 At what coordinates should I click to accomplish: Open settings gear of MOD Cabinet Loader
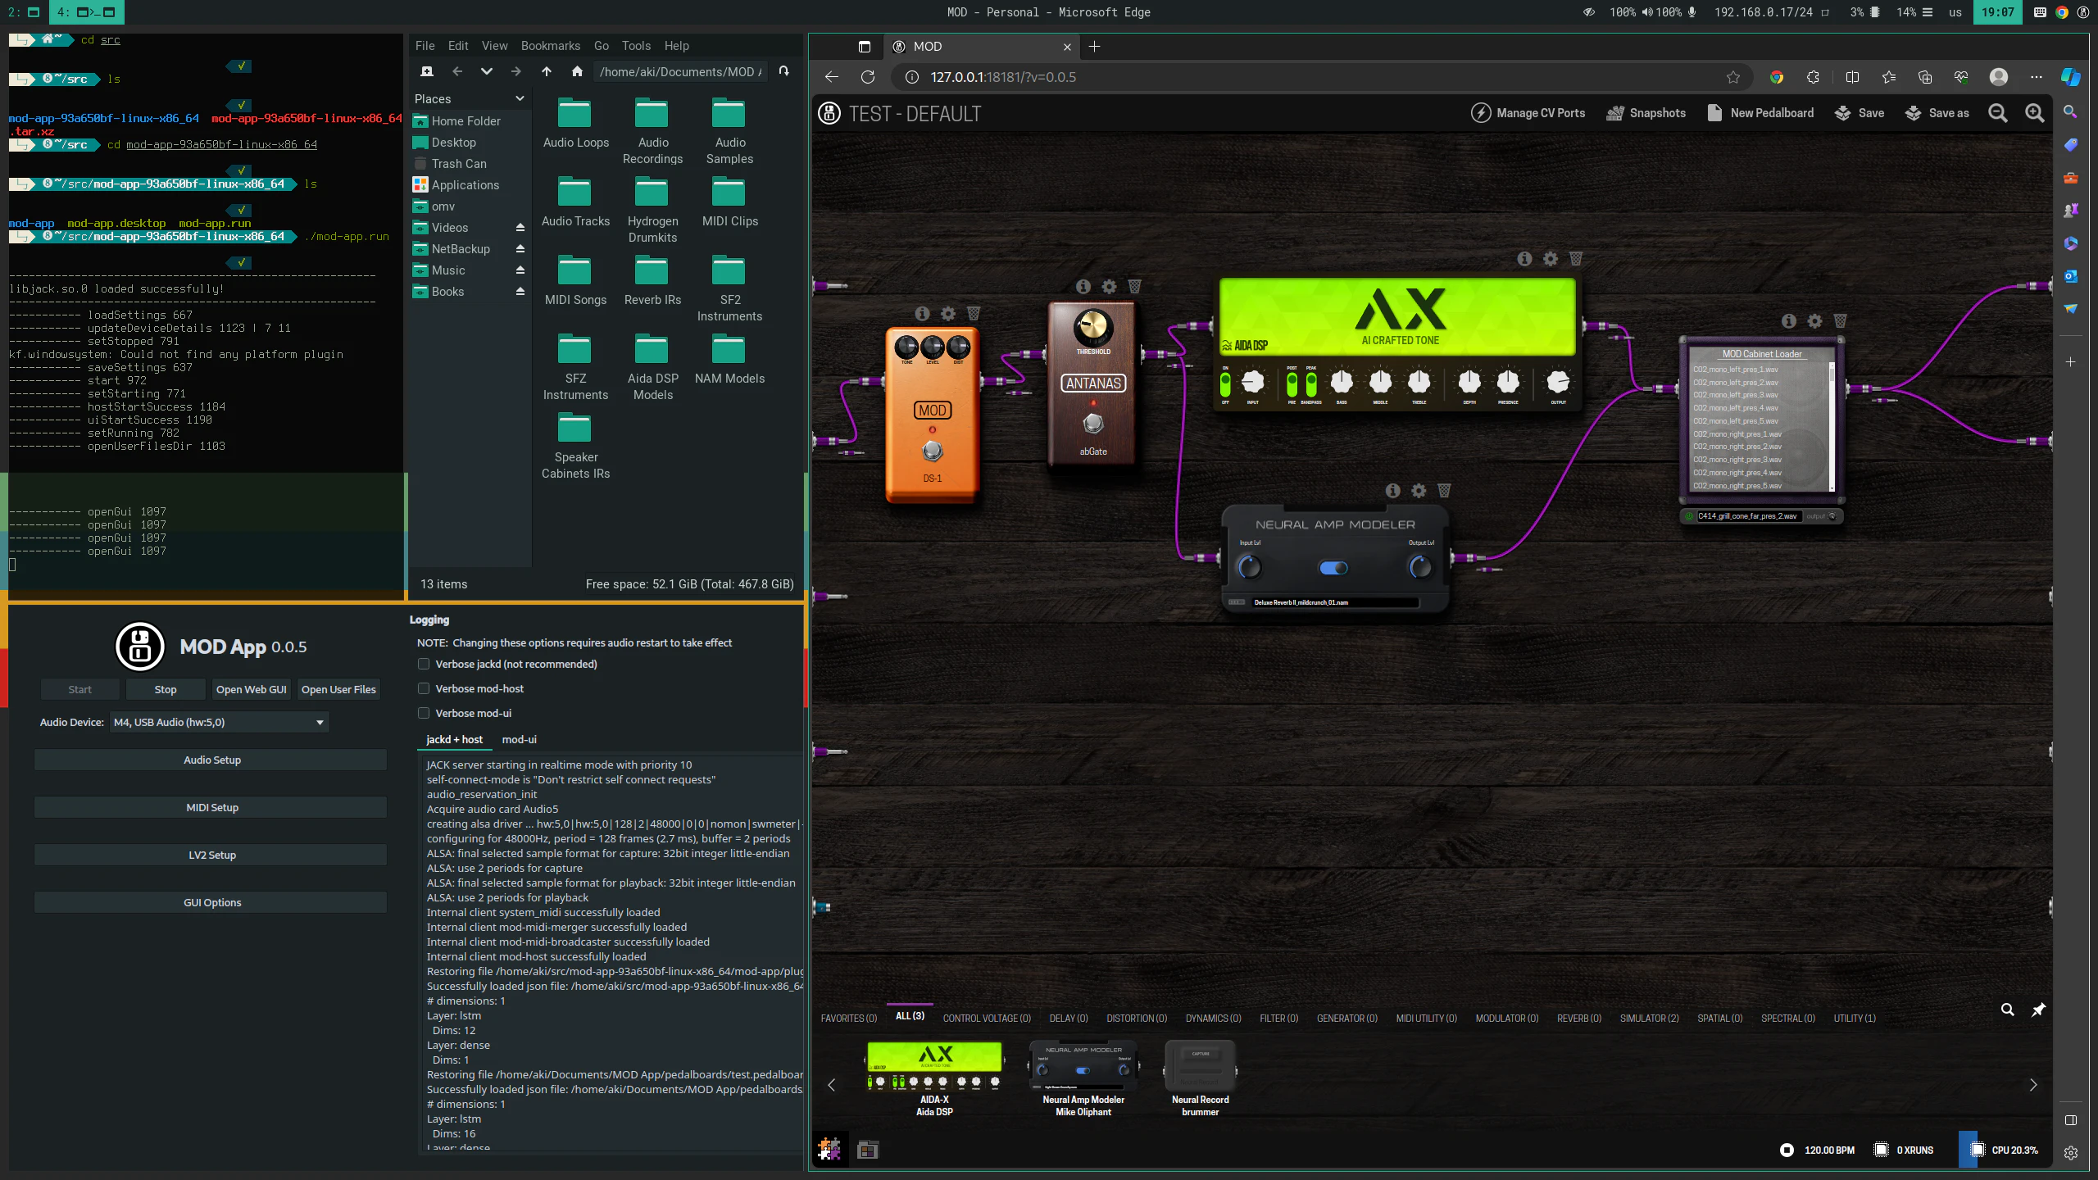tap(1814, 321)
